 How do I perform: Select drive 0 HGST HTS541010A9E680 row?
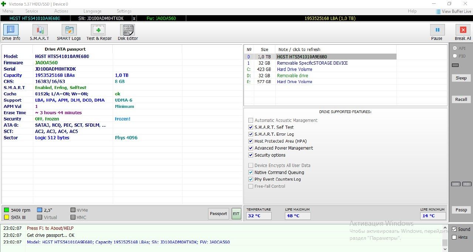[320, 57]
